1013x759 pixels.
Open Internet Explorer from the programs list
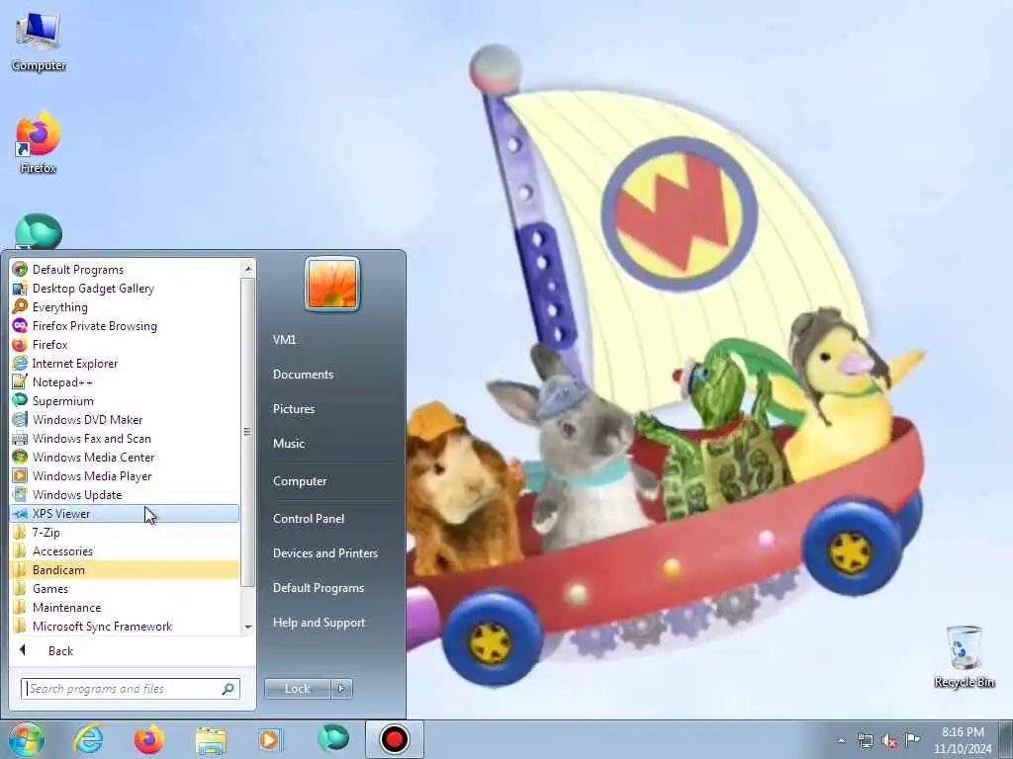126,363
